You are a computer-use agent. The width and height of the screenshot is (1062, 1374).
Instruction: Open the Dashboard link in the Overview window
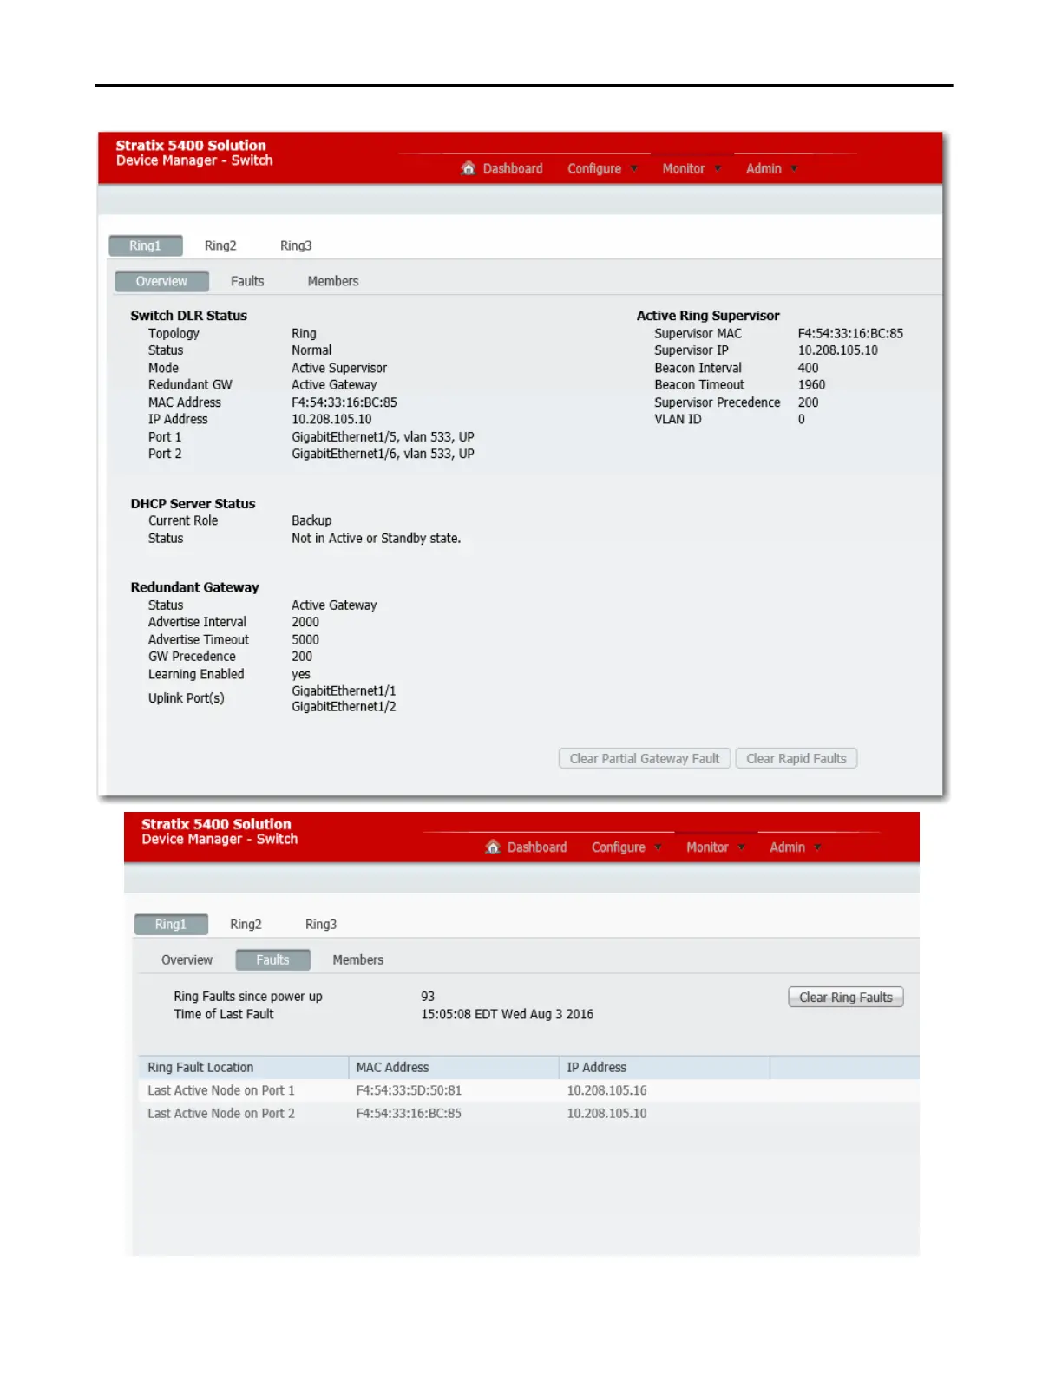tap(513, 168)
